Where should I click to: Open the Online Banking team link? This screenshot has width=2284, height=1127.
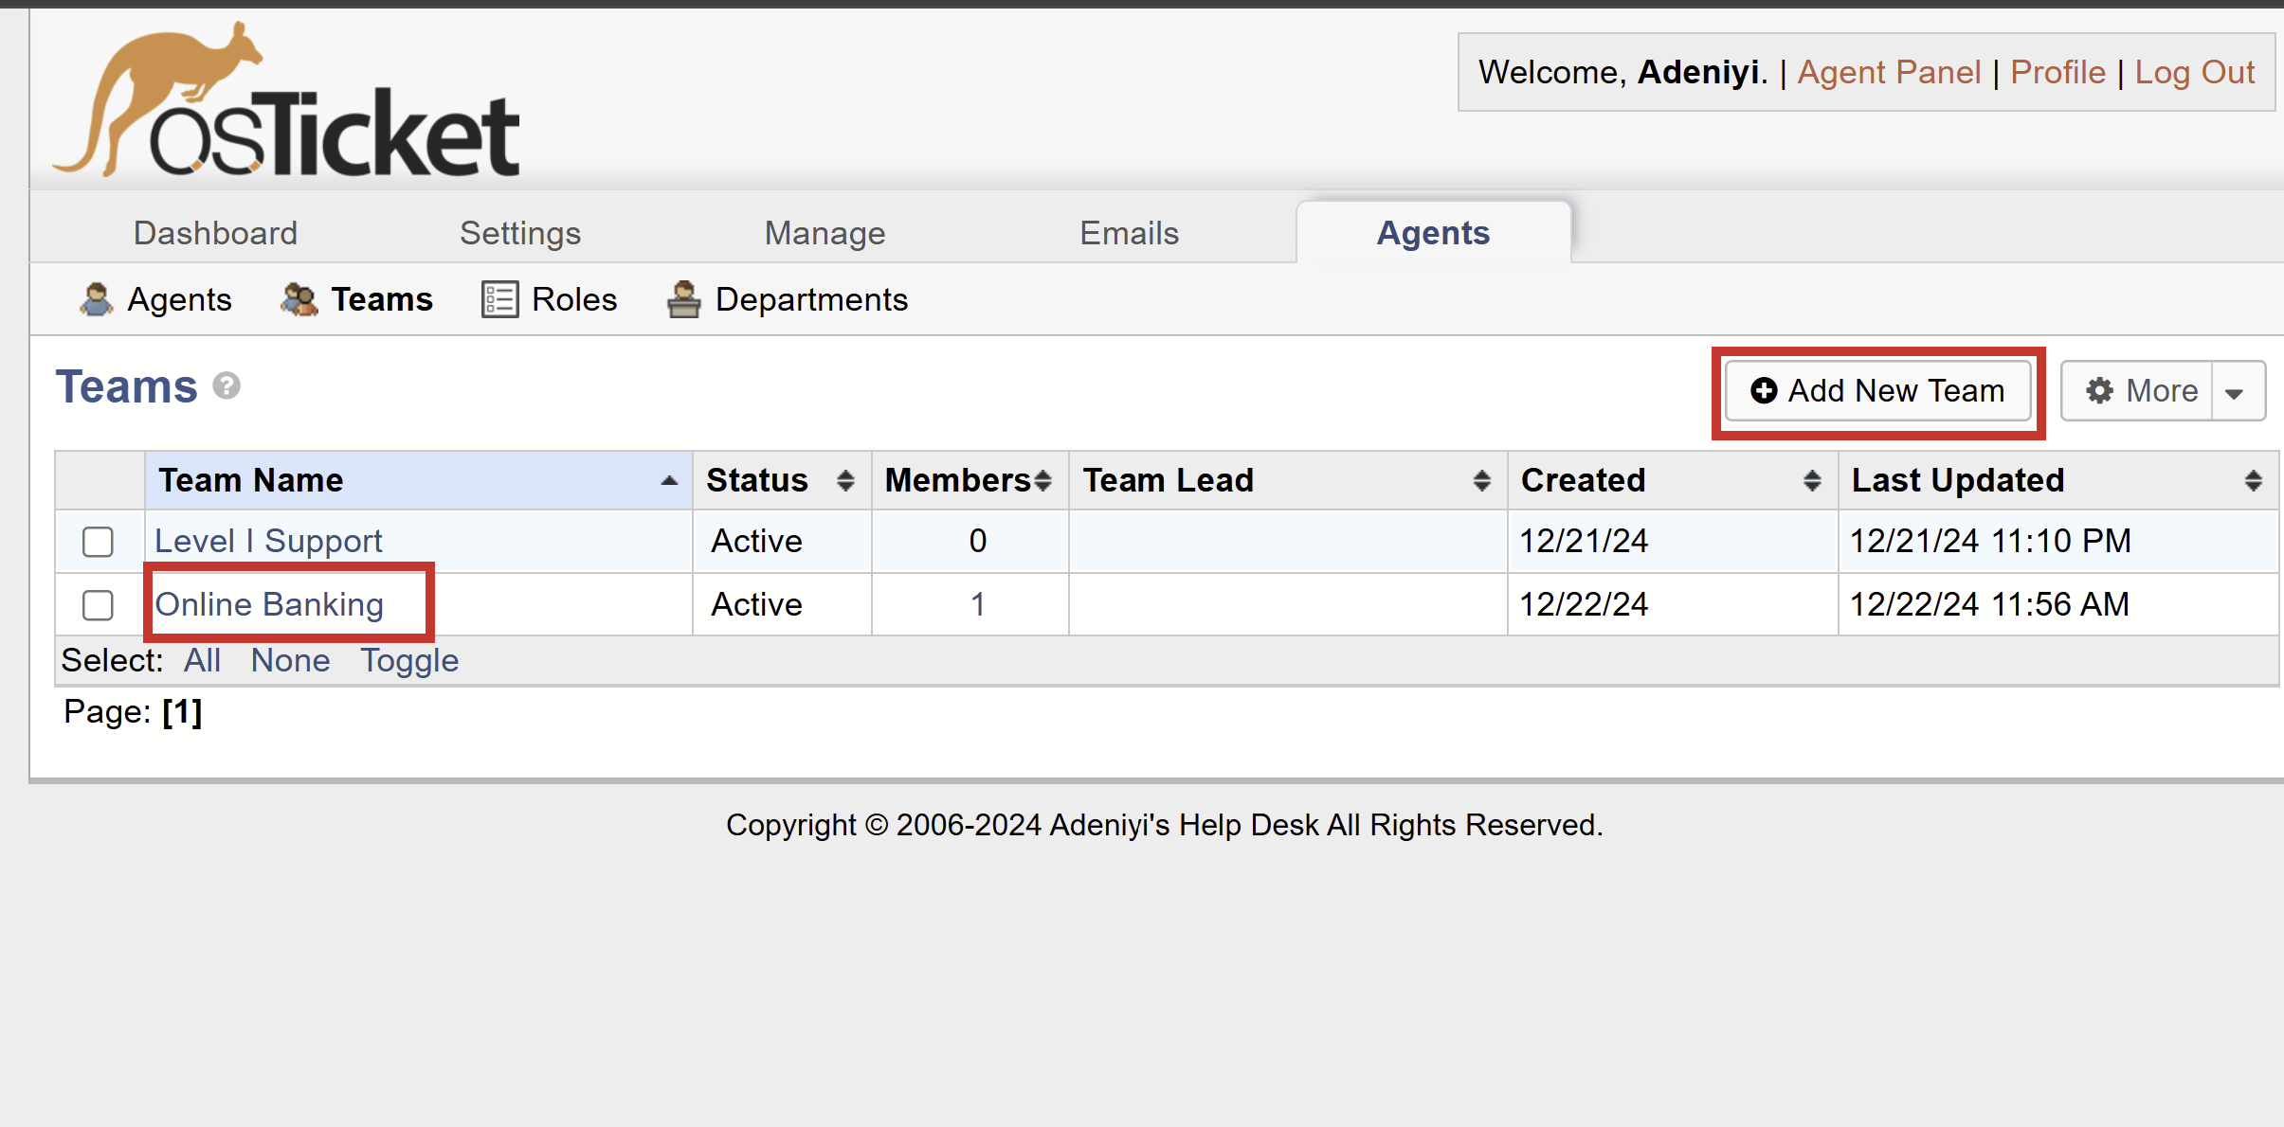[269, 604]
